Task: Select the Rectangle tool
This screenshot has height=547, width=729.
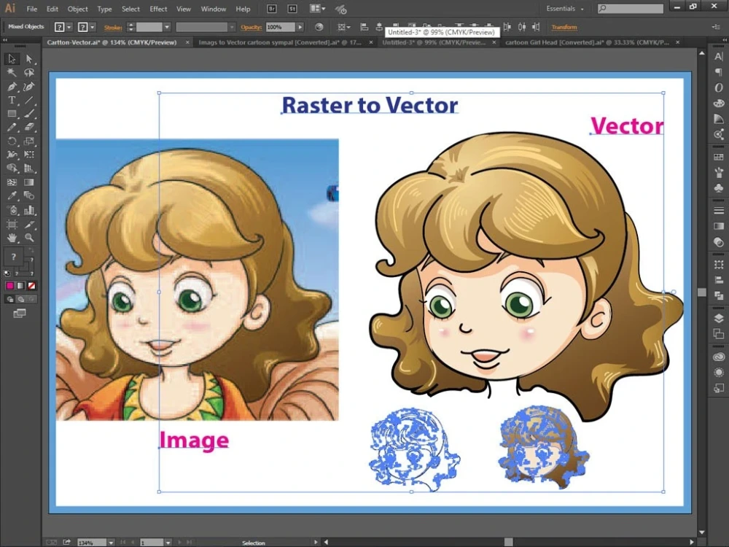Action: click(x=12, y=114)
